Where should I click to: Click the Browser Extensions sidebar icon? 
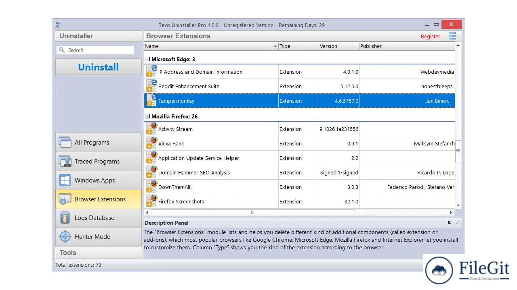pyautogui.click(x=65, y=199)
